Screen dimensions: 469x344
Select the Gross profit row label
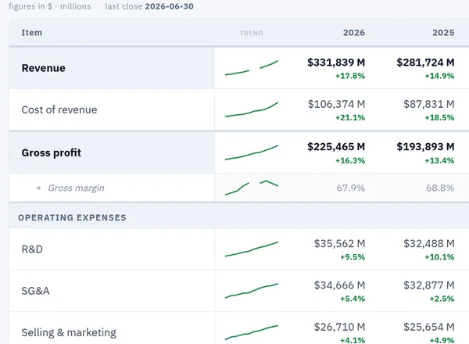pyautogui.click(x=51, y=152)
